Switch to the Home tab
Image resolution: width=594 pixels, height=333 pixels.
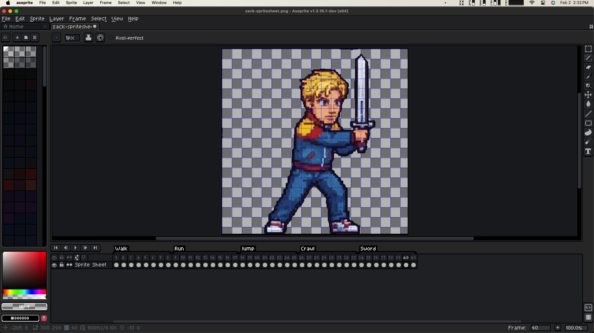(x=15, y=27)
